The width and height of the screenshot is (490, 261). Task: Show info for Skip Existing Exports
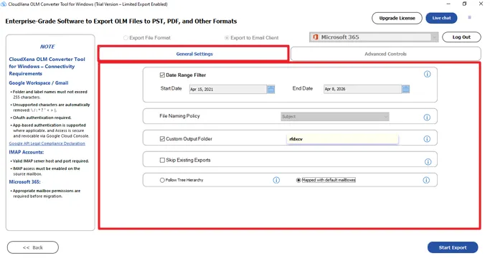point(428,162)
